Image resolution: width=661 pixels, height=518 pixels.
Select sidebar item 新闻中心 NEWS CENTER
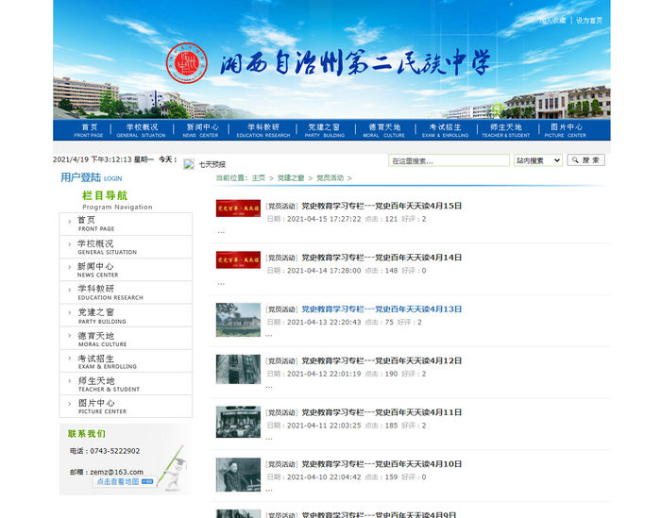coord(126,270)
